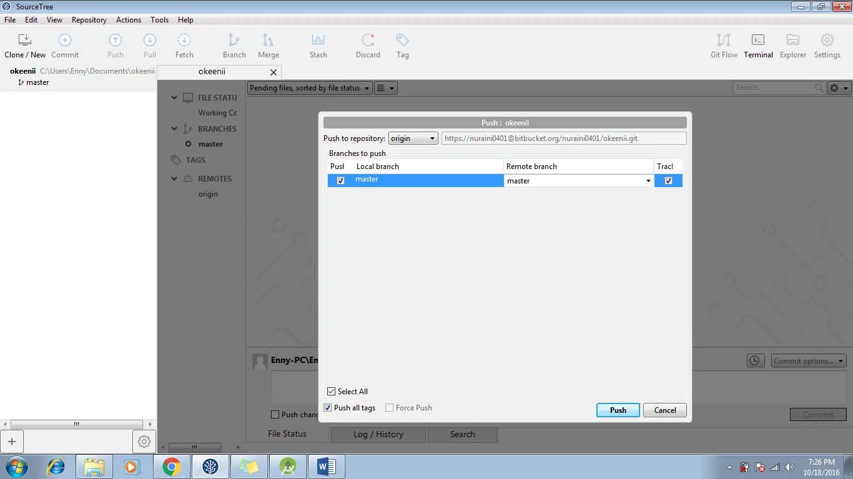This screenshot has height=479, width=853.
Task: Open the Commit options dropdown
Action: [x=809, y=360]
